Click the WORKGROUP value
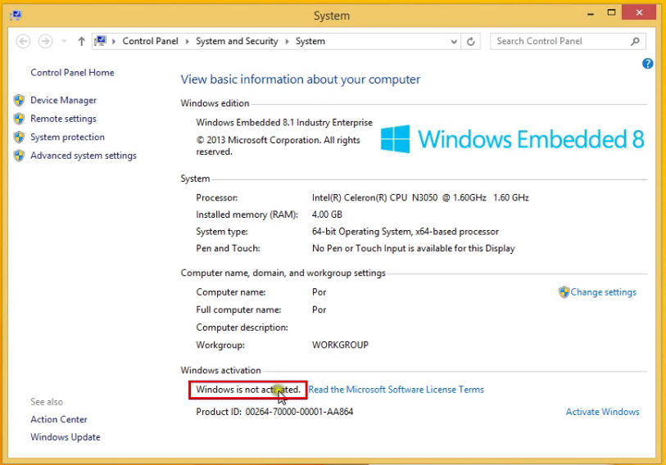 click(340, 345)
